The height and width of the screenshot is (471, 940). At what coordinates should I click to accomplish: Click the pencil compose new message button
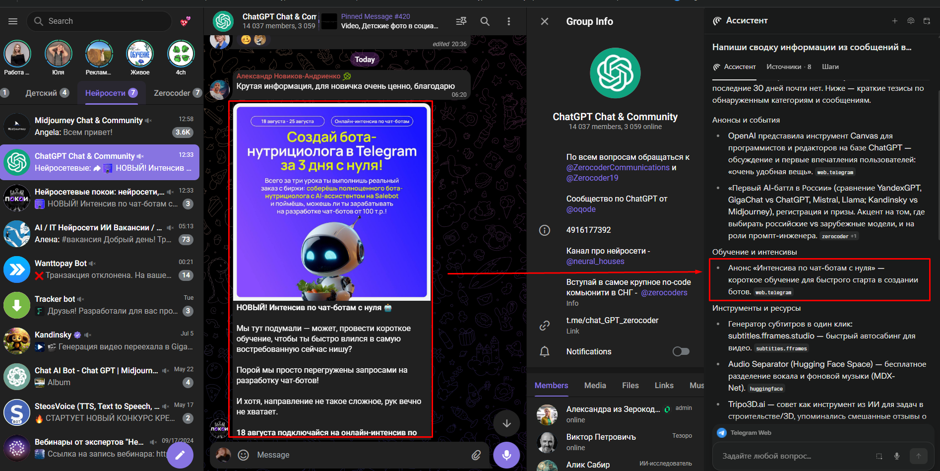click(180, 455)
